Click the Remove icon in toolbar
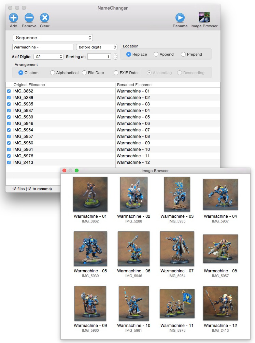255x343 pixels. [29, 18]
